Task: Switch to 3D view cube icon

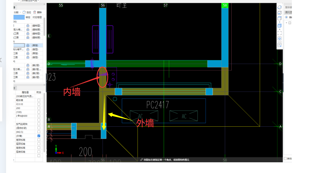Action: [280, 13]
